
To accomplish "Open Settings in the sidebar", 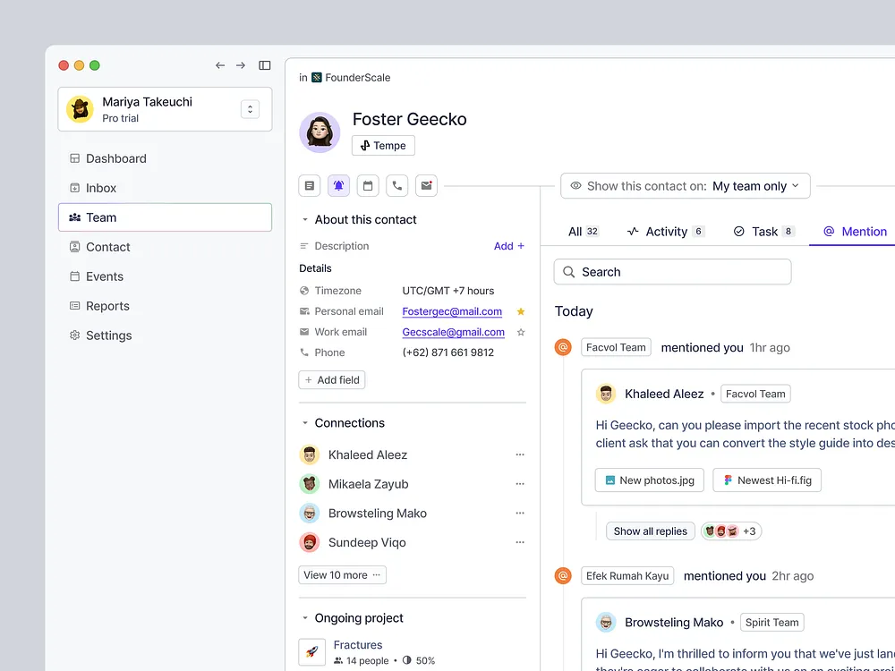I will 165,335.
